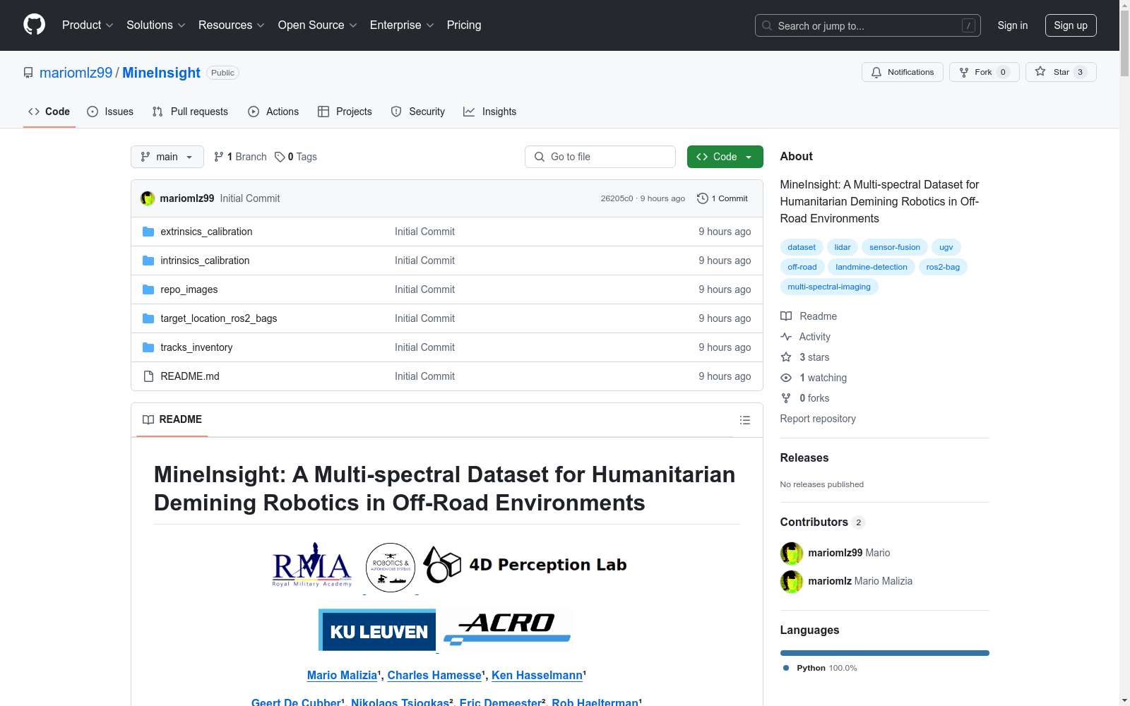Click the Report repository link
Screen dimensions: 1130x706
pos(818,419)
